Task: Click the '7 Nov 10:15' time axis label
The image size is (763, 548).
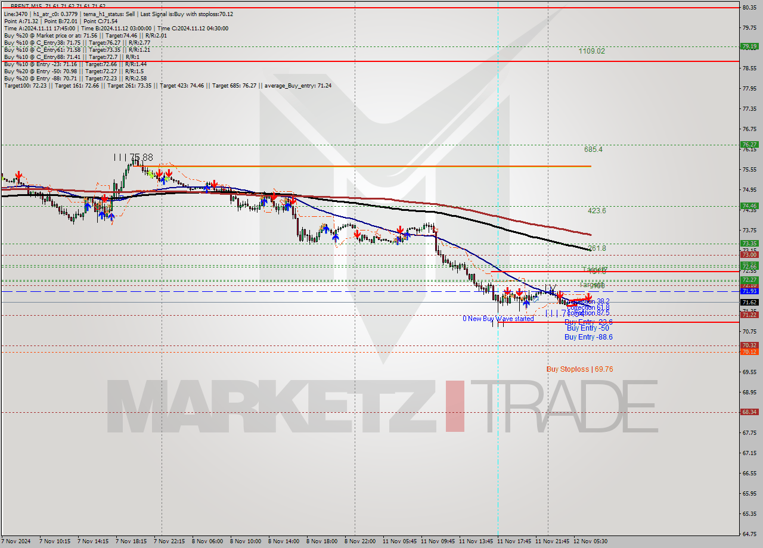Action: [x=55, y=541]
